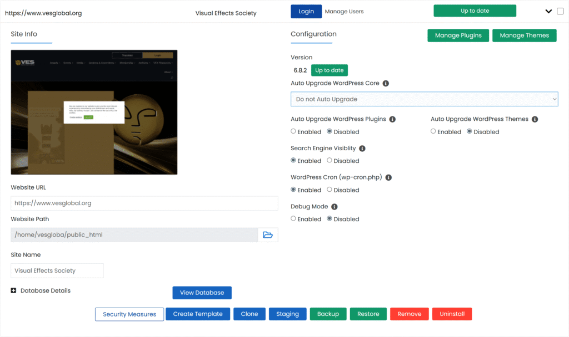Viewport: 569px width, 337px height.
Task: Click the Backup button
Action: point(328,314)
